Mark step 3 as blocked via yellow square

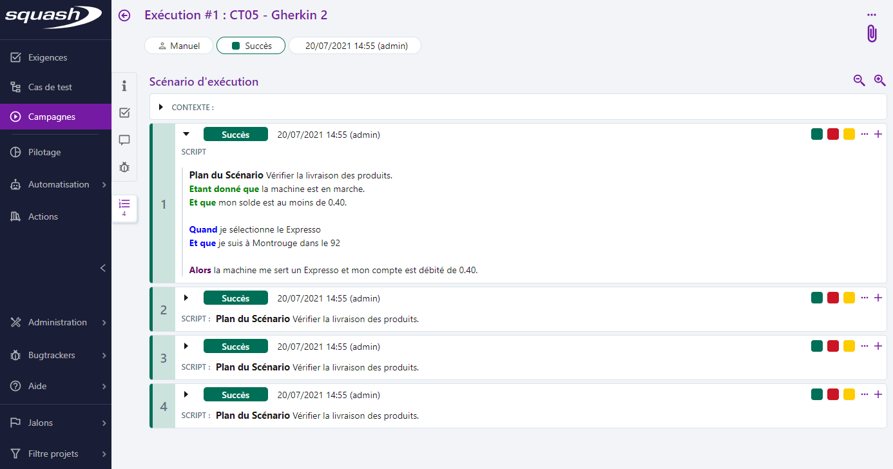[849, 346]
